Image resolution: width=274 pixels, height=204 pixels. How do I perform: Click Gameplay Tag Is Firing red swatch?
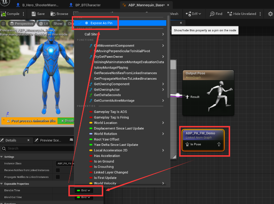coord(91,117)
